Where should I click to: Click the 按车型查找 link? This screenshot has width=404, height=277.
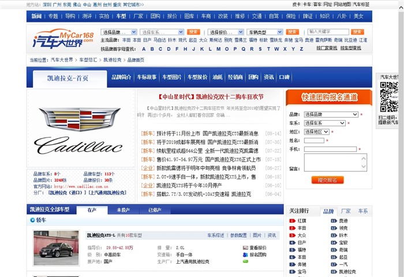(351, 48)
